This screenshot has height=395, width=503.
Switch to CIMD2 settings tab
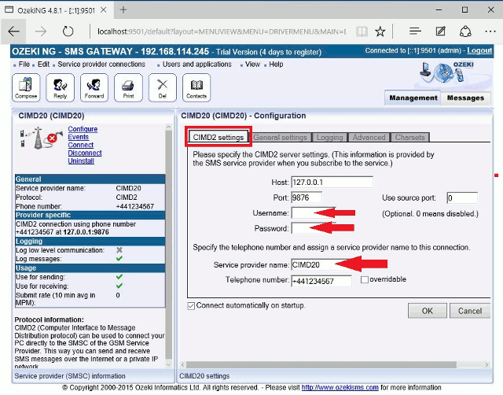218,138
